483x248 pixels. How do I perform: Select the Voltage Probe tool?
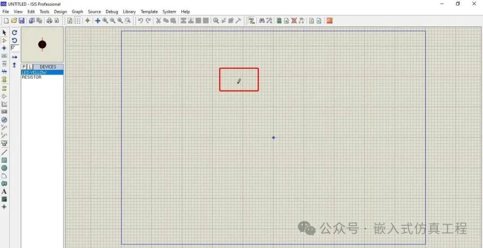[4, 128]
